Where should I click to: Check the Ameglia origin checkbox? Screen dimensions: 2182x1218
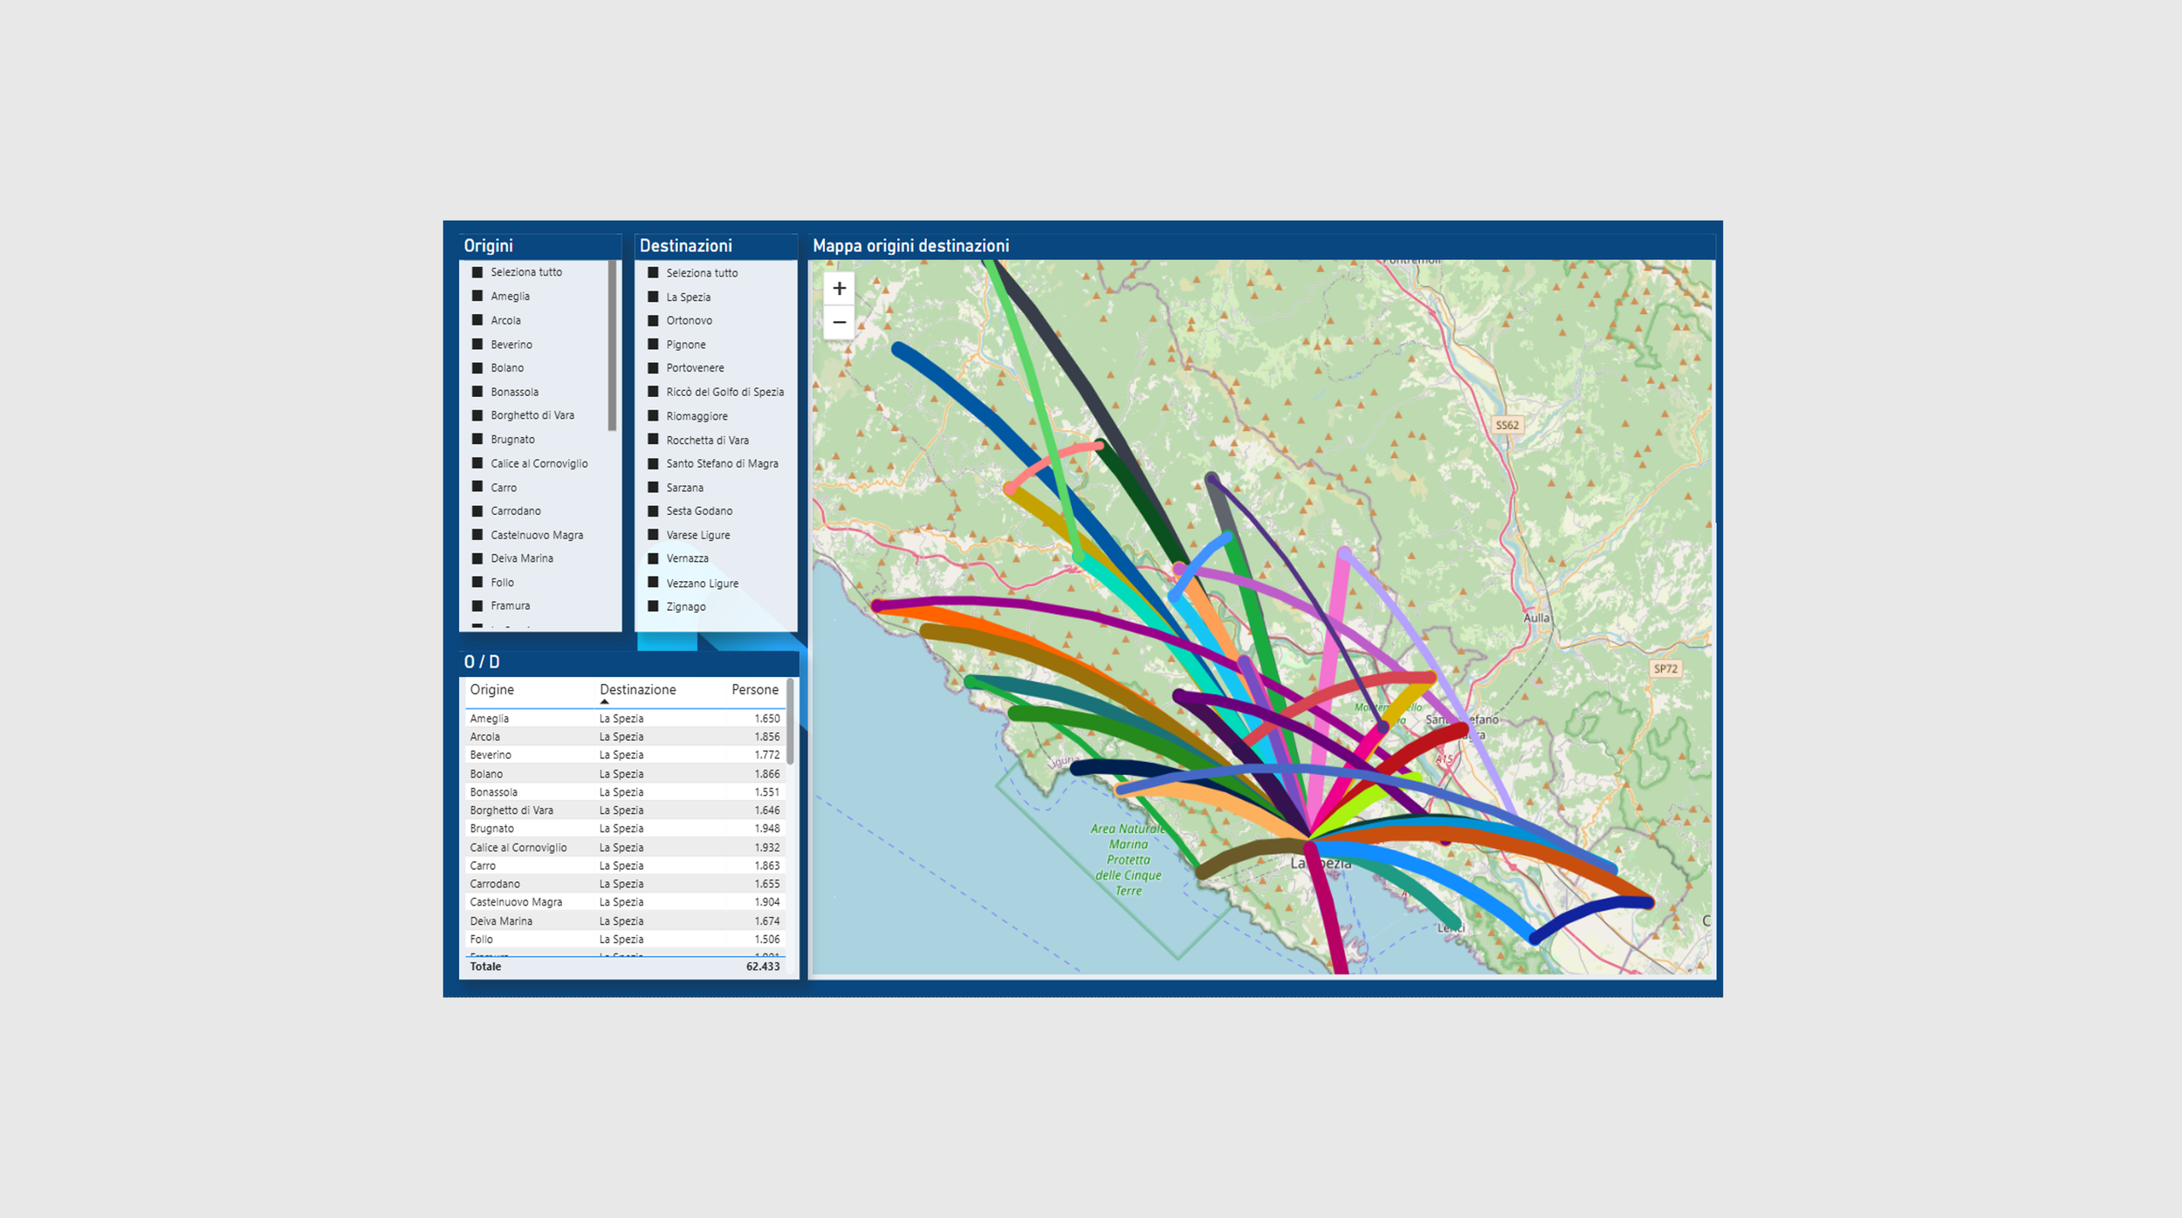pyautogui.click(x=477, y=297)
